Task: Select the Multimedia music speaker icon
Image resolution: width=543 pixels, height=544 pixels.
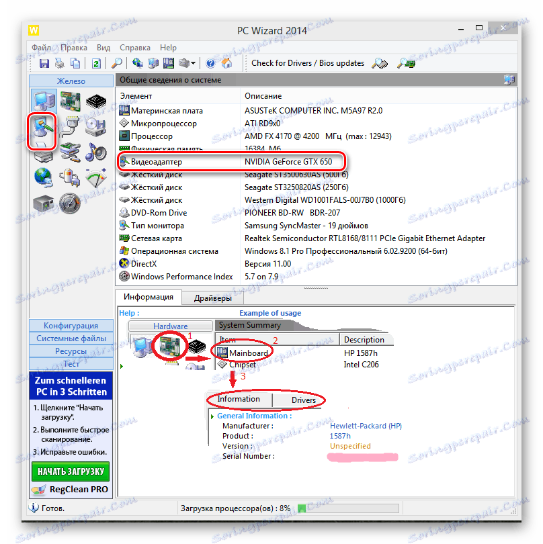Action: (x=96, y=152)
